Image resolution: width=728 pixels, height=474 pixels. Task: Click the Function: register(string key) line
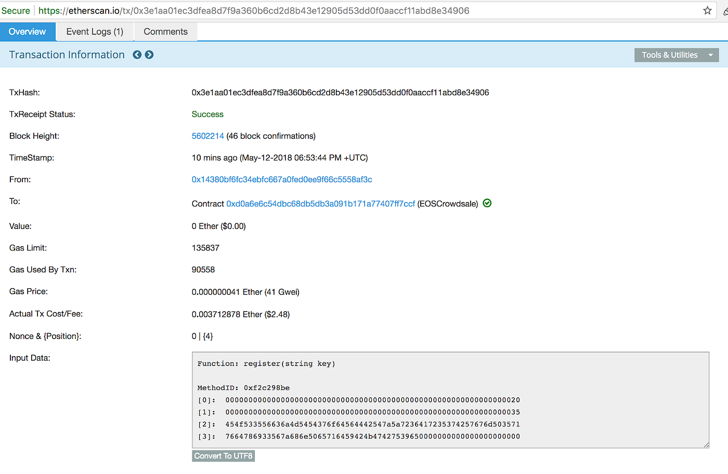coord(266,364)
